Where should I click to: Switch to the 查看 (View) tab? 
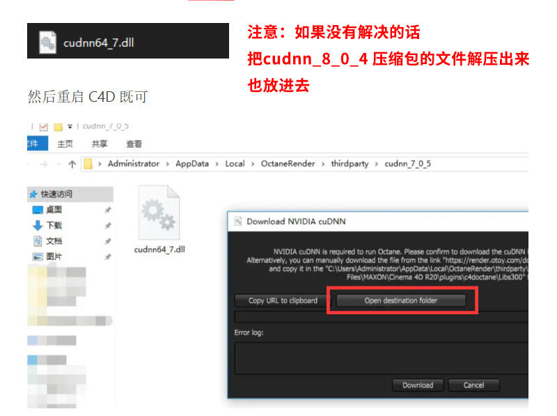[134, 144]
